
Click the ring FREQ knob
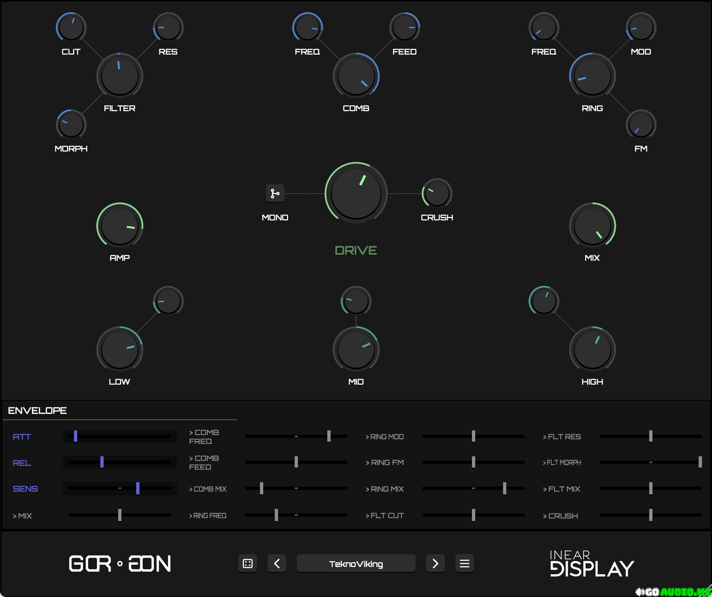(x=544, y=27)
